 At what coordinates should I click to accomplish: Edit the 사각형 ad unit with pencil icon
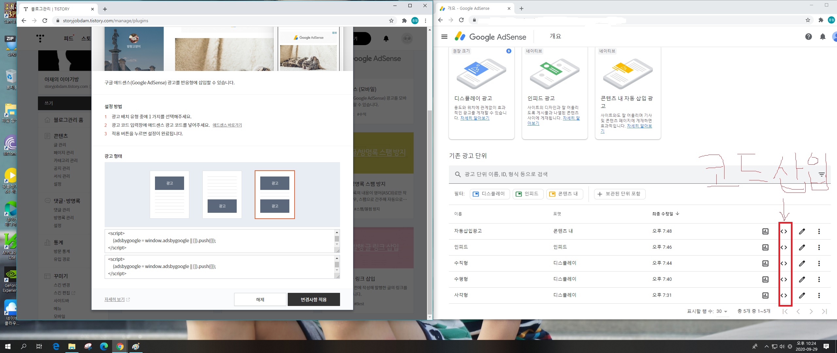[x=802, y=295]
